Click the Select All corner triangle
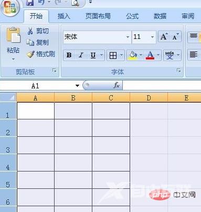 8,97
